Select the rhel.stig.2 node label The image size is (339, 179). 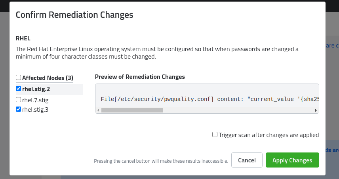[x=36, y=89]
